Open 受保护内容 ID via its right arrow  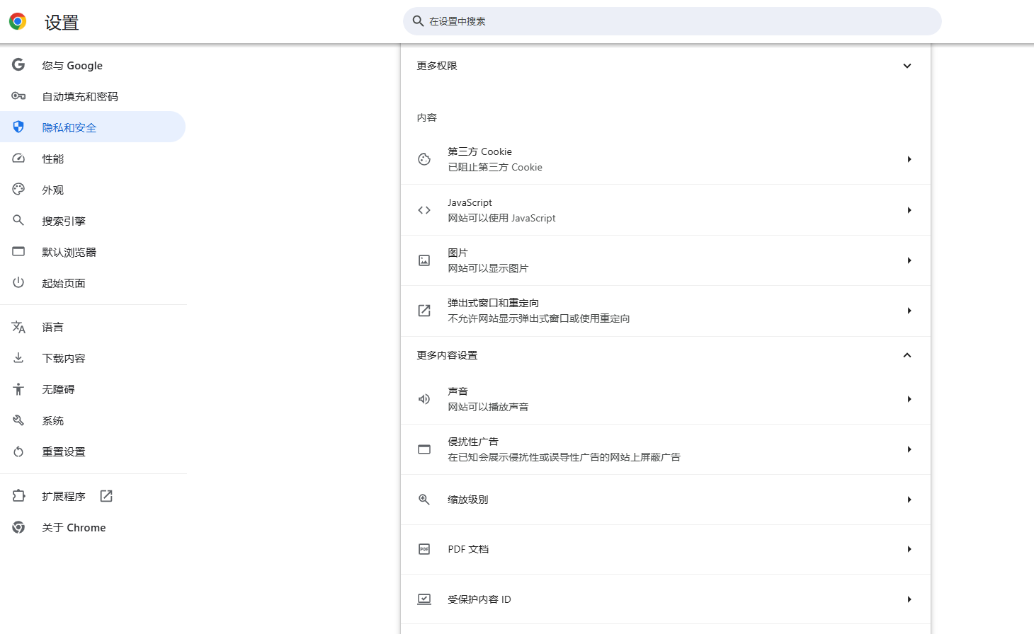click(x=909, y=599)
